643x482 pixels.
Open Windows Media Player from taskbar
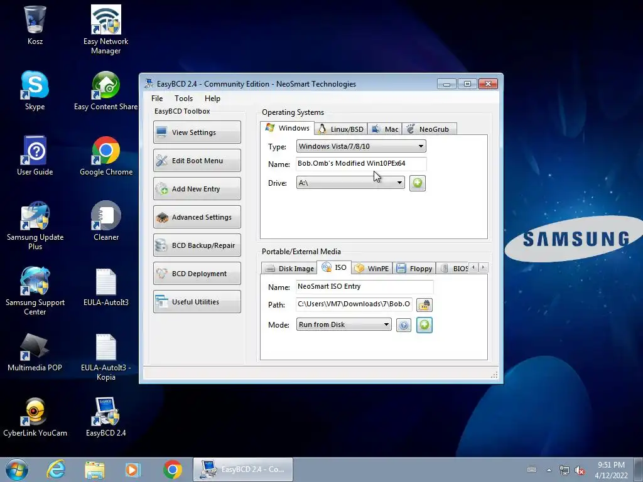tap(132, 469)
